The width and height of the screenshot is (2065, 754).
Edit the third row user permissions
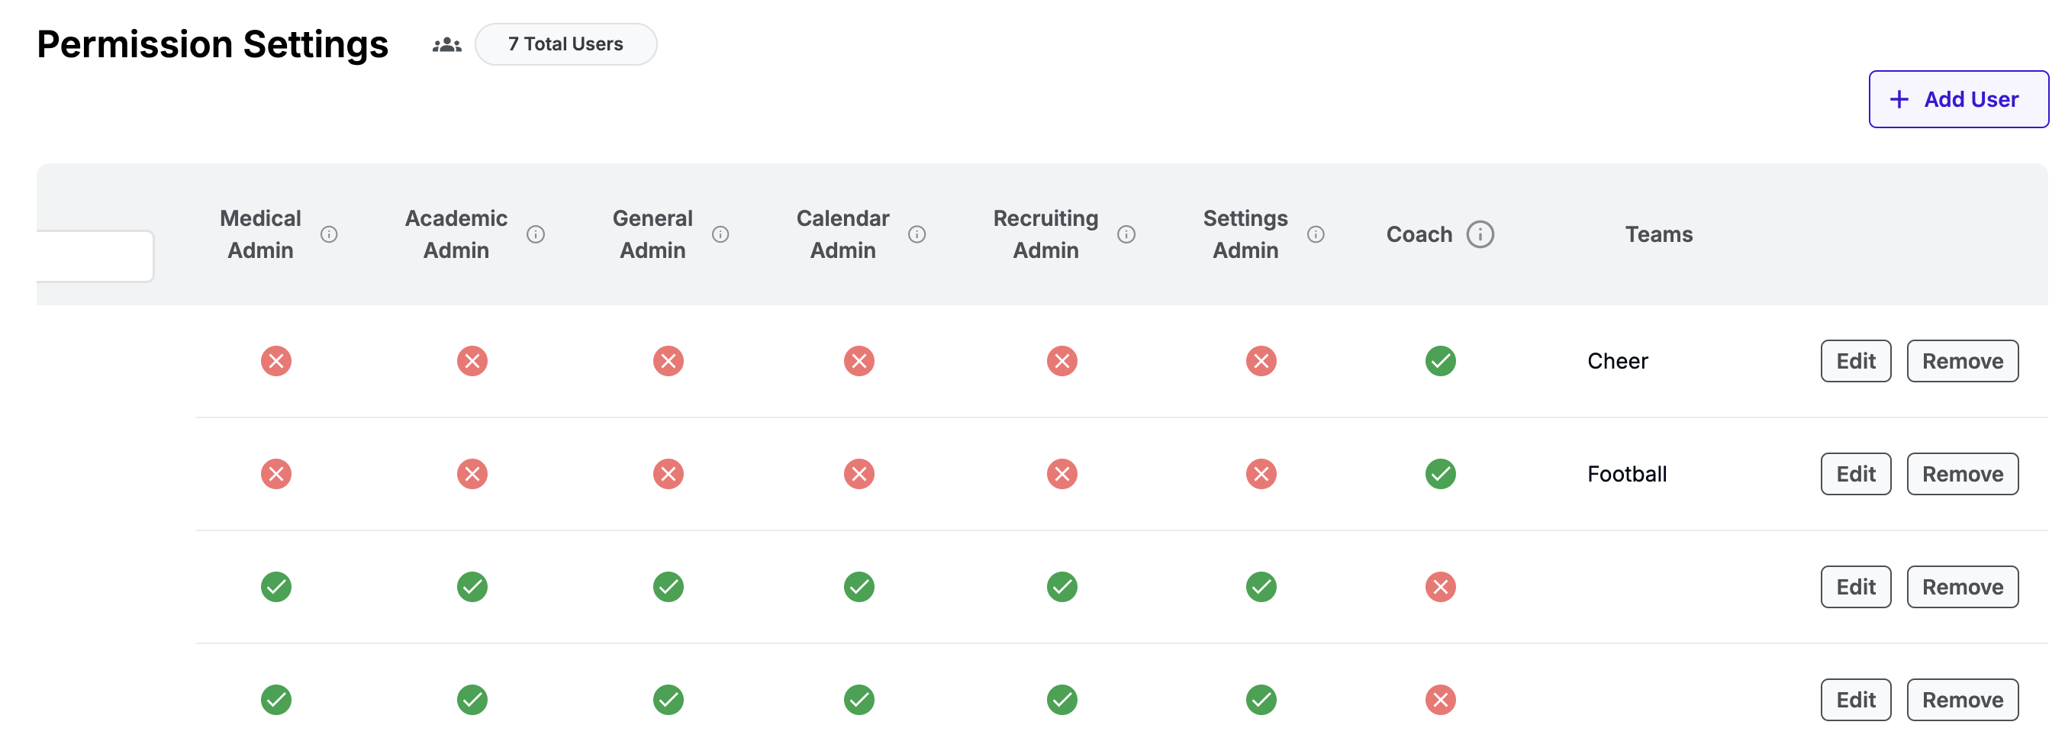pos(1854,587)
